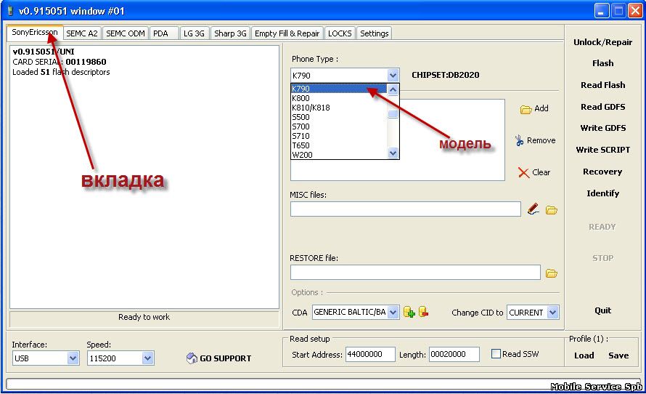The width and height of the screenshot is (646, 394).
Task: Open RESTORE file browse folder icon
Action: [x=551, y=273]
